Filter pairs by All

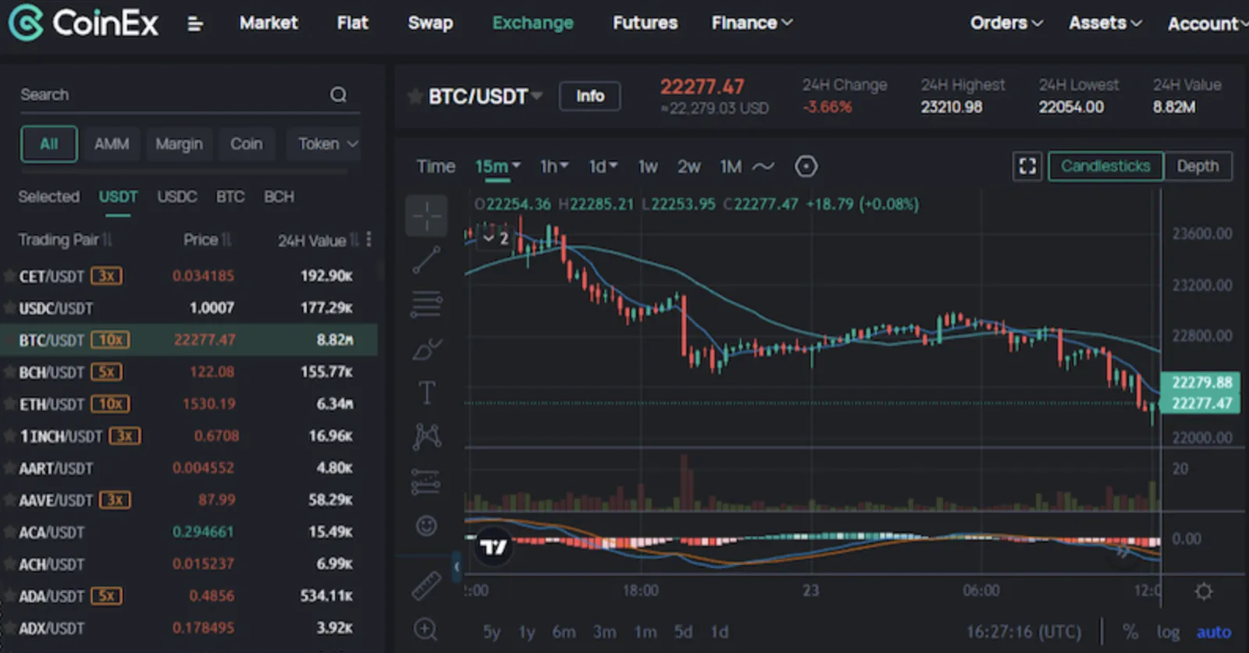coord(48,144)
